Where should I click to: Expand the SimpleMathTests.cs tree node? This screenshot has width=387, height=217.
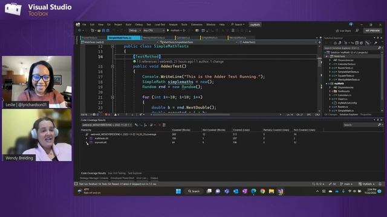pyautogui.click(x=330, y=72)
